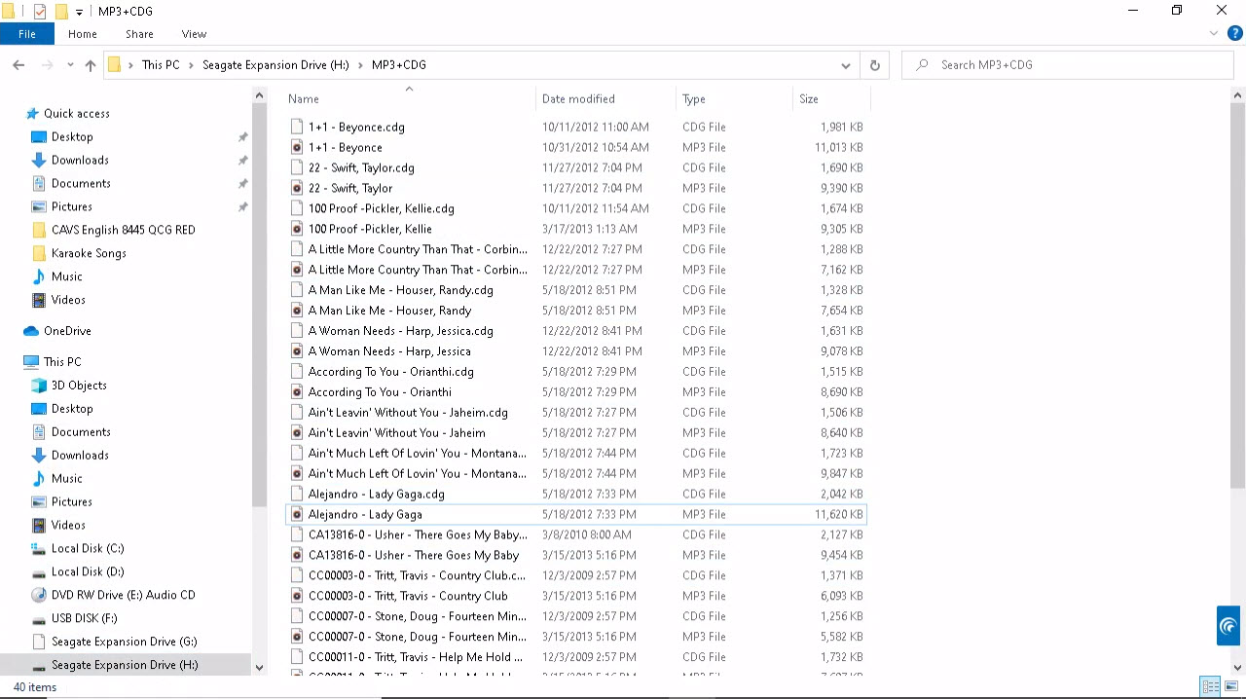Click Seagate Expansion Drive (H:) breadcrumb
Viewport: 1246px width, 699px height.
[275, 65]
